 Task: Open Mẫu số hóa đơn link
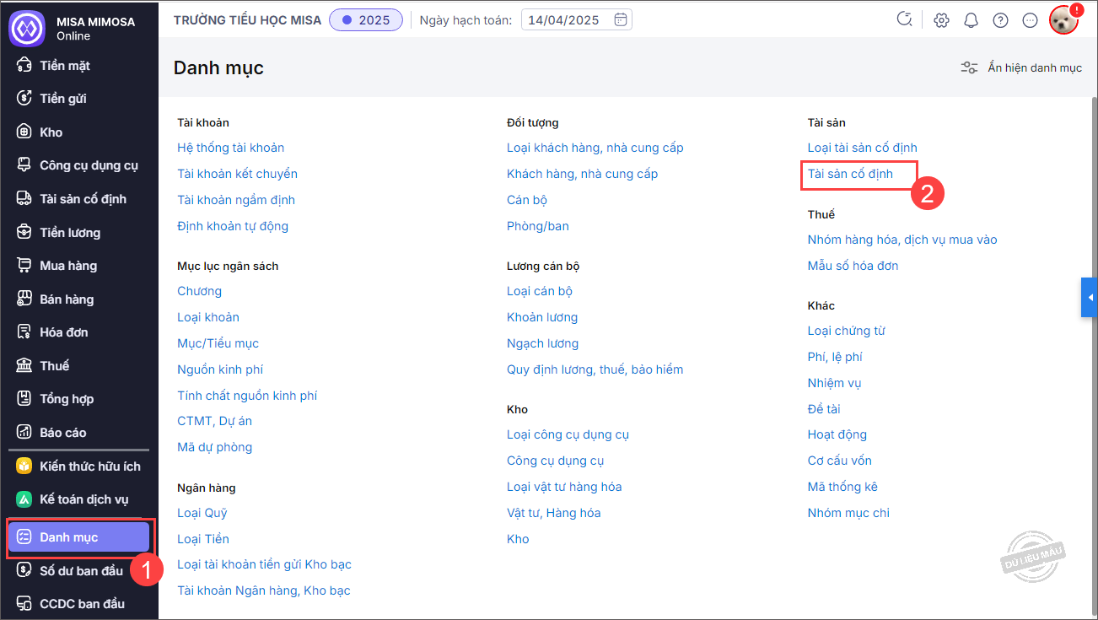tap(853, 266)
